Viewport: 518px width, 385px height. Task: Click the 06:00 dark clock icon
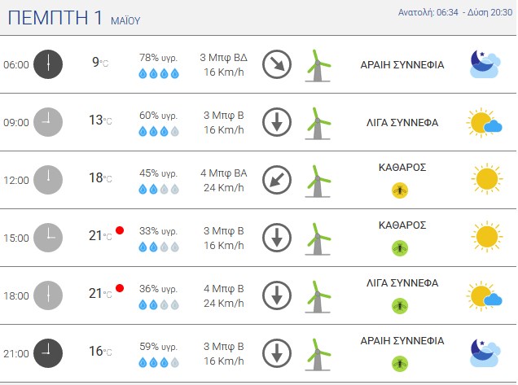click(x=48, y=64)
